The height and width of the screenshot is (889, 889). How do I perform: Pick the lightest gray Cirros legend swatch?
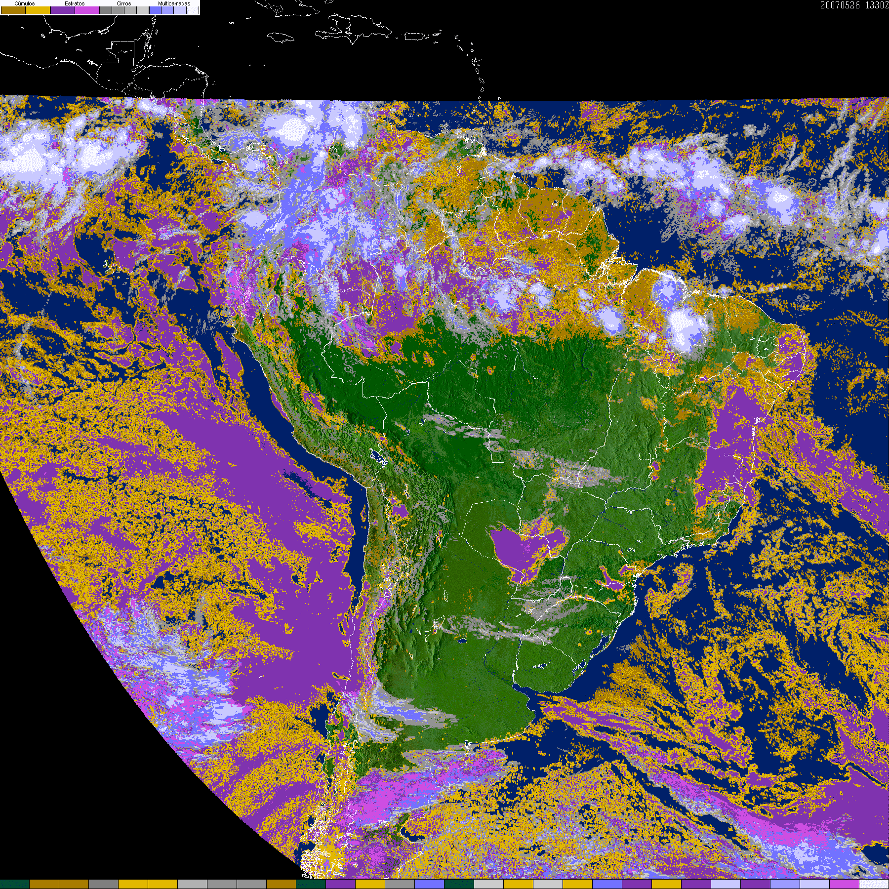coord(143,10)
